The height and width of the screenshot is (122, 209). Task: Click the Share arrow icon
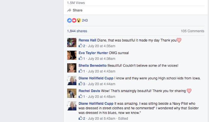point(69,10)
